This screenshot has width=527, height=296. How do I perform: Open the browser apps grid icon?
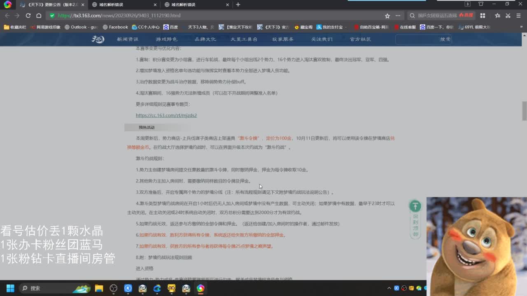pos(483,16)
